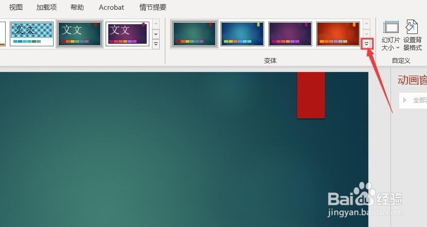427x227 pixels.
Task: Choose the blue variant thumbnail
Action: click(x=242, y=34)
